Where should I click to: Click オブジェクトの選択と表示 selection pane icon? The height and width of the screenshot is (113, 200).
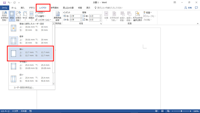138,17
